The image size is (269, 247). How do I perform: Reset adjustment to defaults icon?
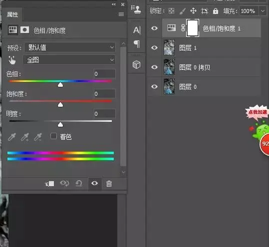point(79,183)
